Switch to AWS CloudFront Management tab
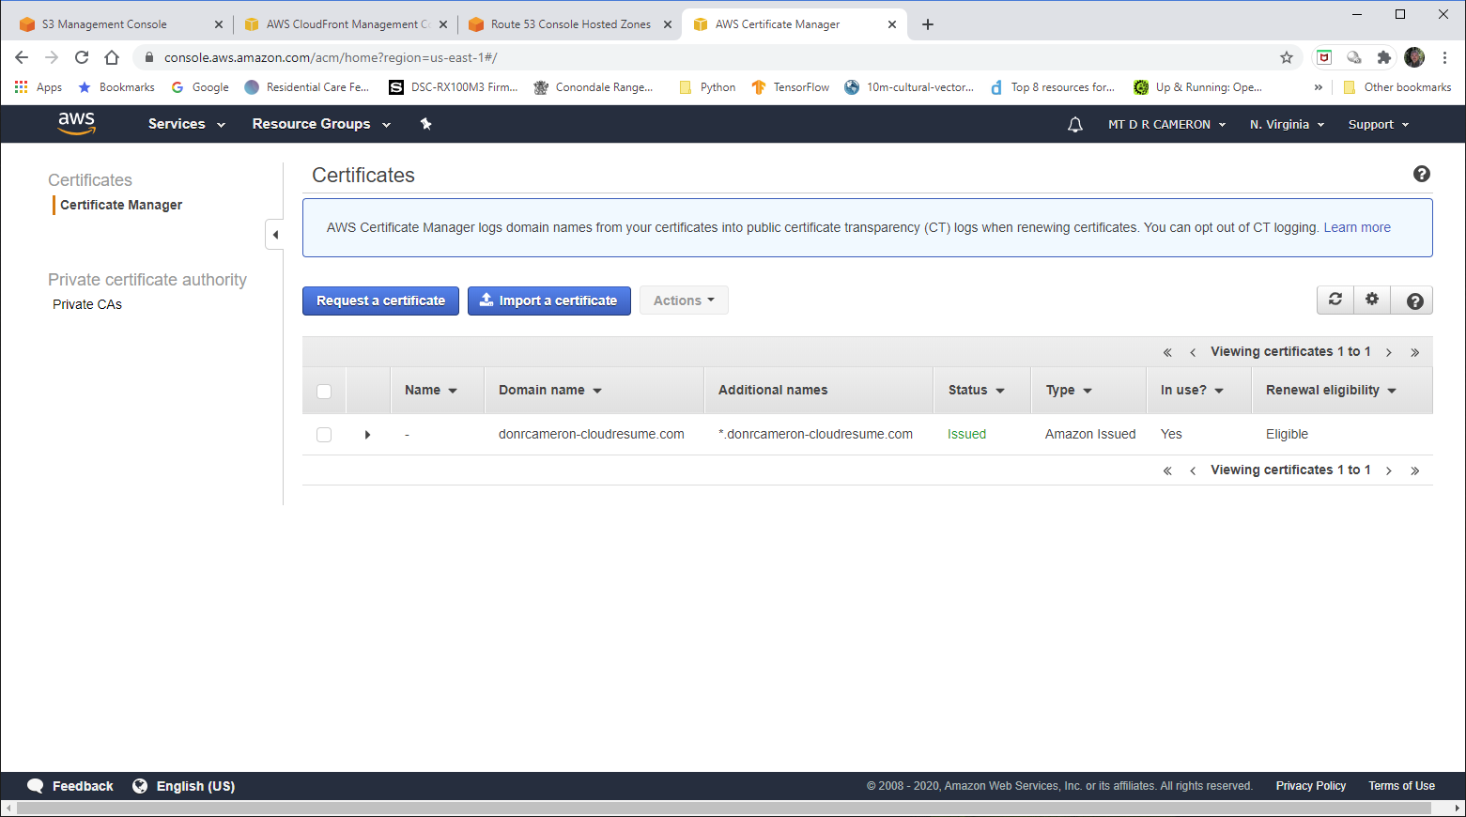 [346, 24]
